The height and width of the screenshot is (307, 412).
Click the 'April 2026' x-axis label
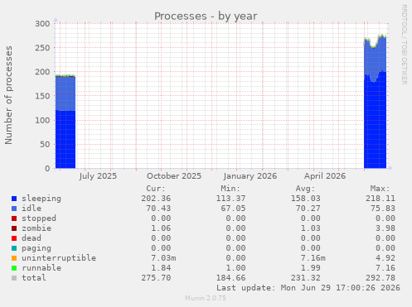(325, 176)
